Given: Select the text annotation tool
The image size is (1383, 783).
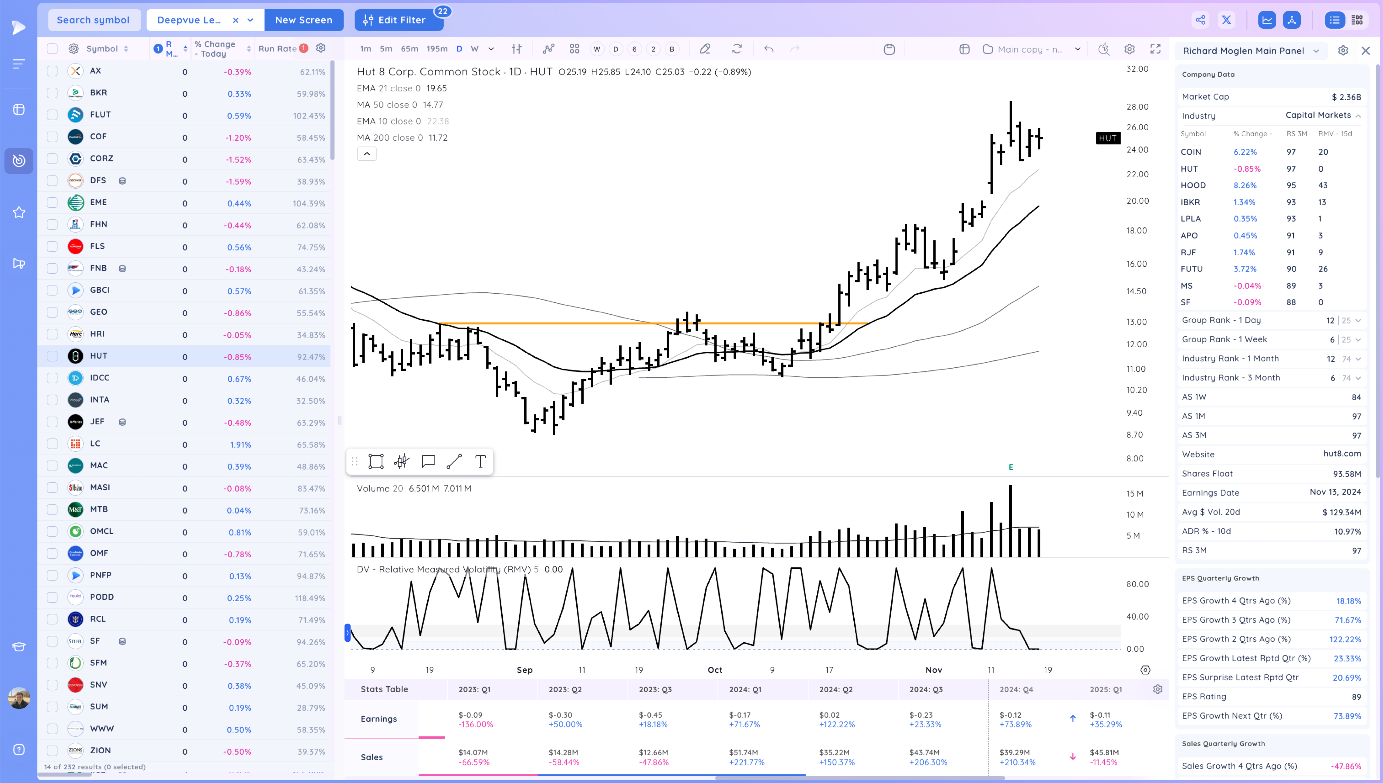Looking at the screenshot, I should (480, 461).
